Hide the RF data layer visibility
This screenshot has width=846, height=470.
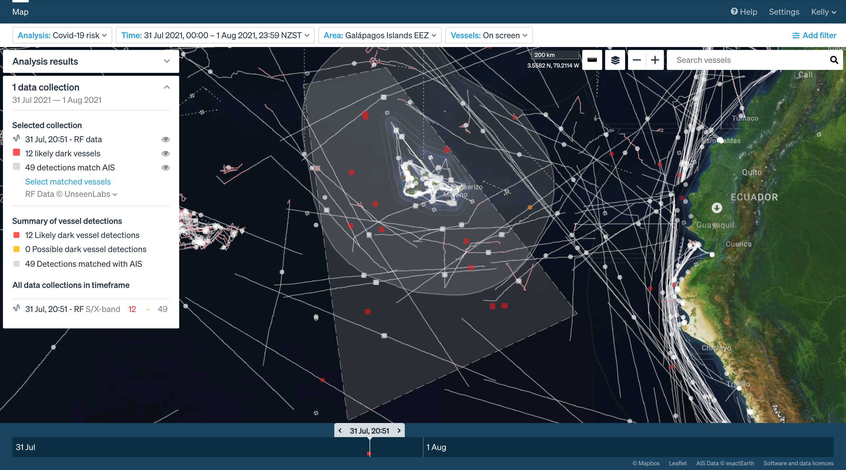point(166,139)
